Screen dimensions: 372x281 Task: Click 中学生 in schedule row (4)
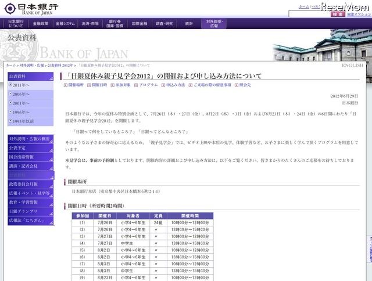[127, 243]
